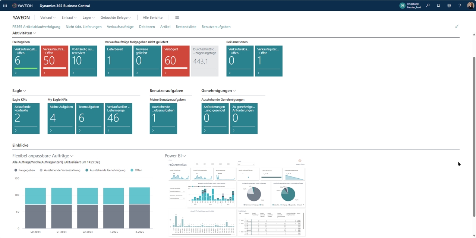Image resolution: width=476 pixels, height=238 pixels.
Task: Open Alle Berichte menu item
Action: [x=152, y=18]
